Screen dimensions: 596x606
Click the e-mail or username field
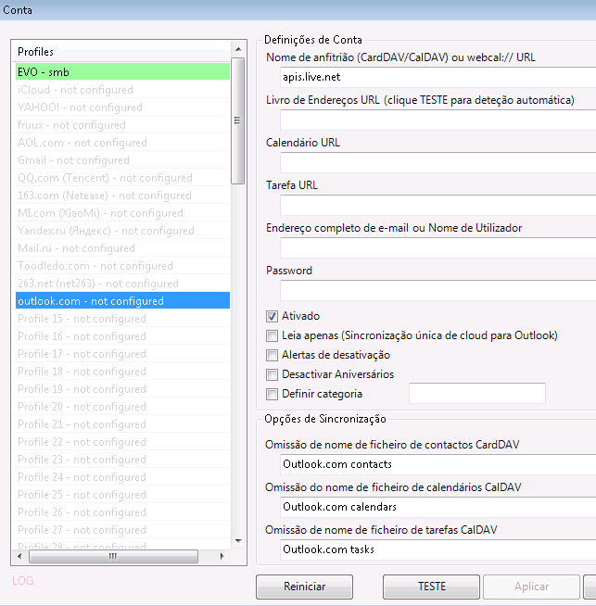click(x=437, y=247)
